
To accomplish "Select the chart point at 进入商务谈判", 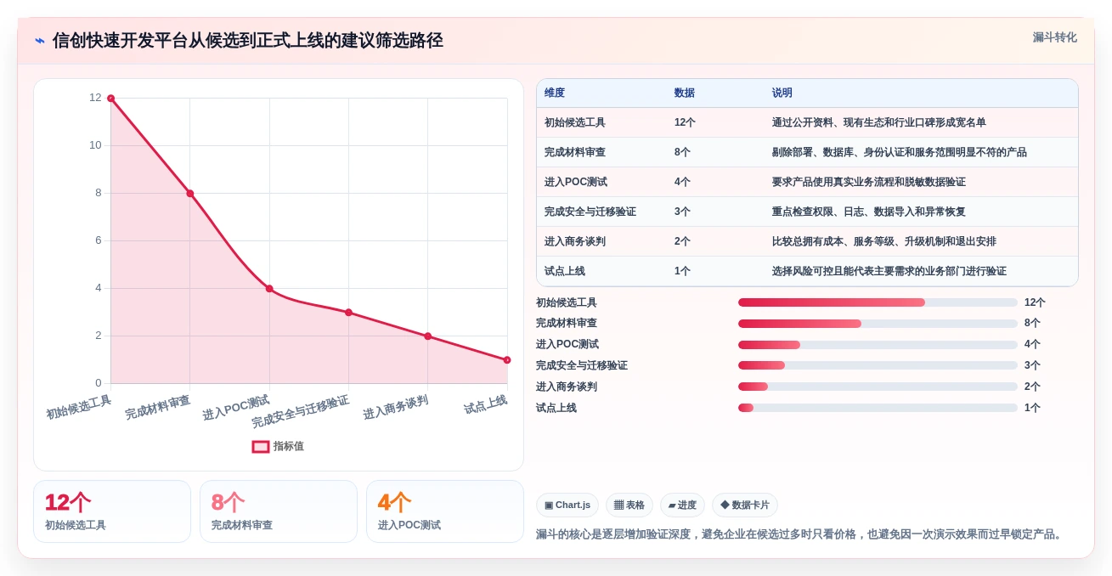I will point(428,336).
